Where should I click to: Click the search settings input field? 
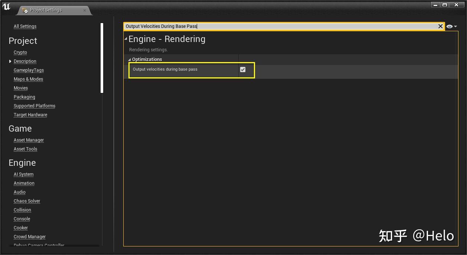tap(260, 26)
